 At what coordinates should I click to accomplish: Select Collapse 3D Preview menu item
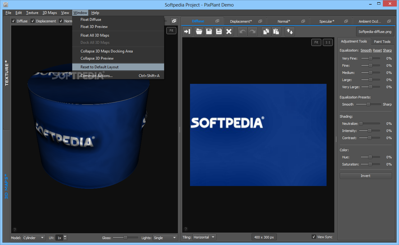(118, 58)
